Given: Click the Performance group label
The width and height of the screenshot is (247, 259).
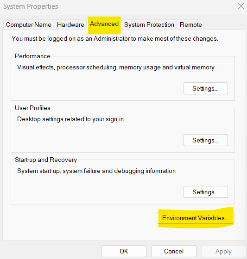Looking at the screenshot, I should [32, 56].
